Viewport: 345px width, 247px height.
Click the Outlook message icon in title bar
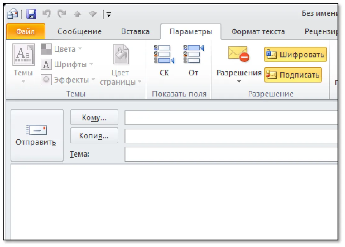(12, 14)
